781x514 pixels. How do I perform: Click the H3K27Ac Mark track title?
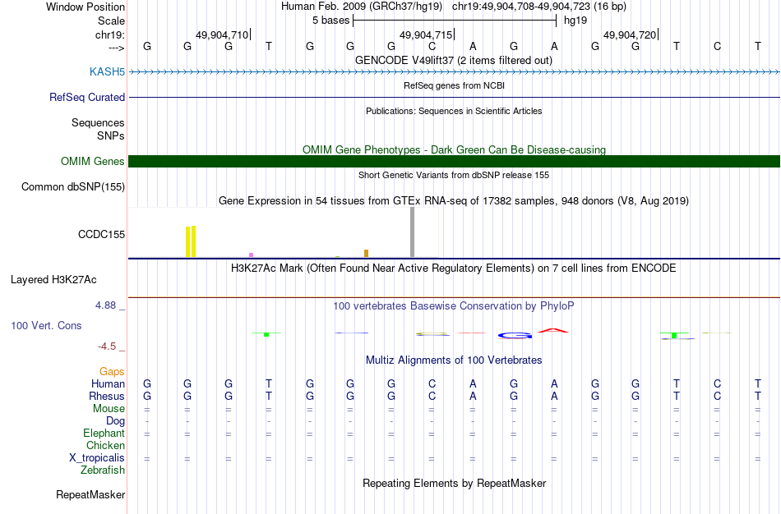click(x=454, y=268)
